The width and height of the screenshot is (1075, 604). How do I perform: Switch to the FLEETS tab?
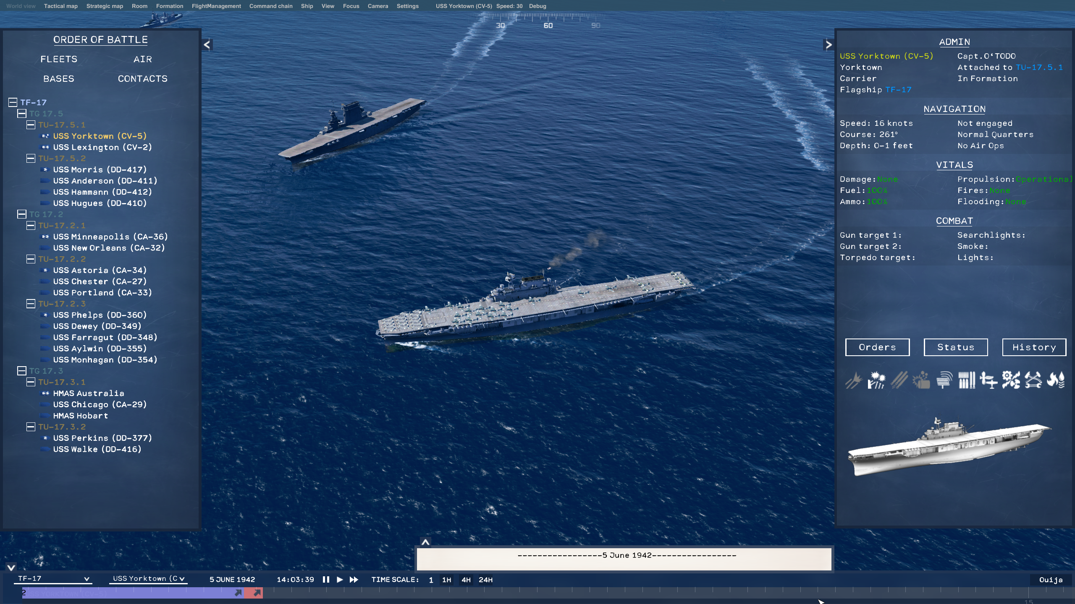[59, 59]
